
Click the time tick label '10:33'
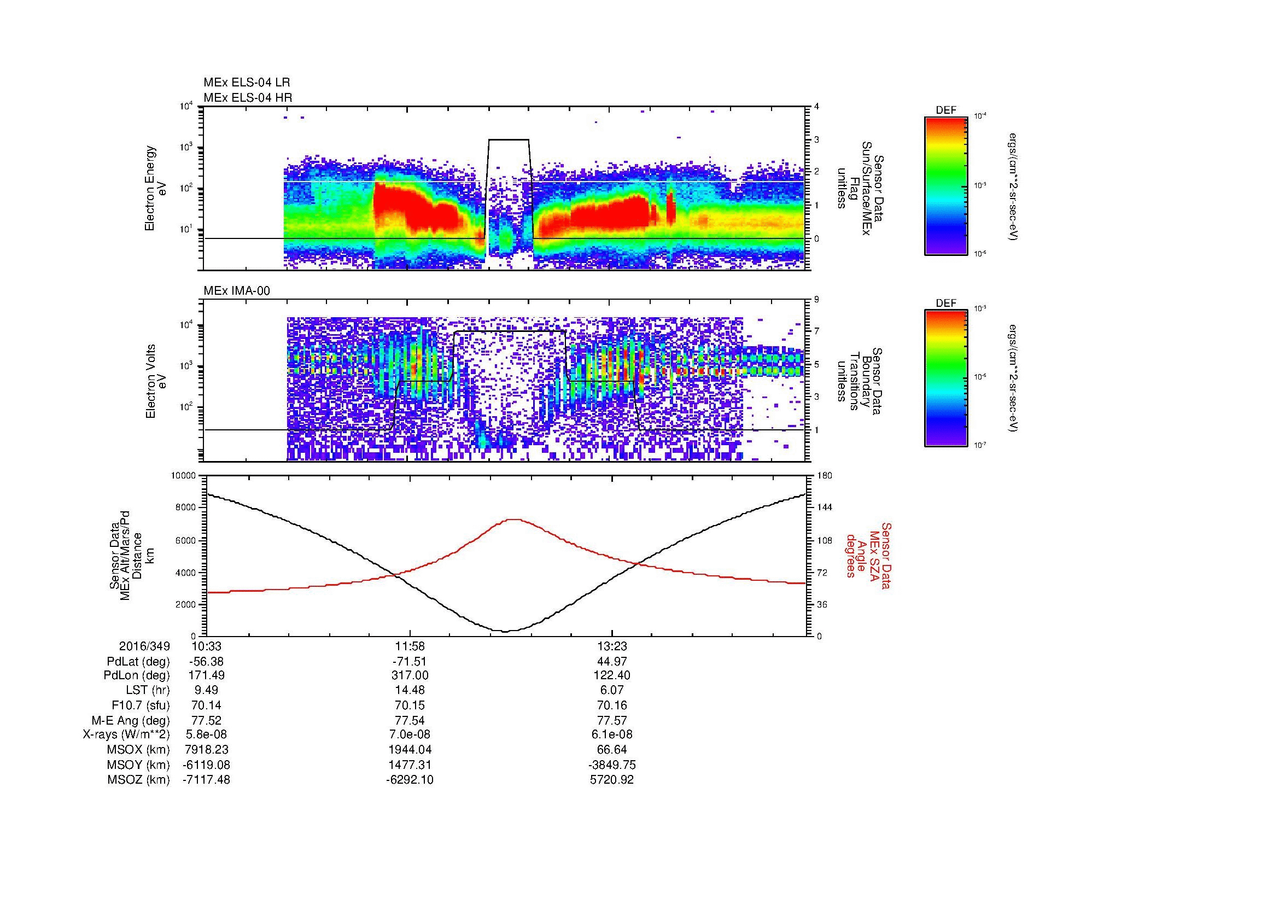tap(206, 646)
